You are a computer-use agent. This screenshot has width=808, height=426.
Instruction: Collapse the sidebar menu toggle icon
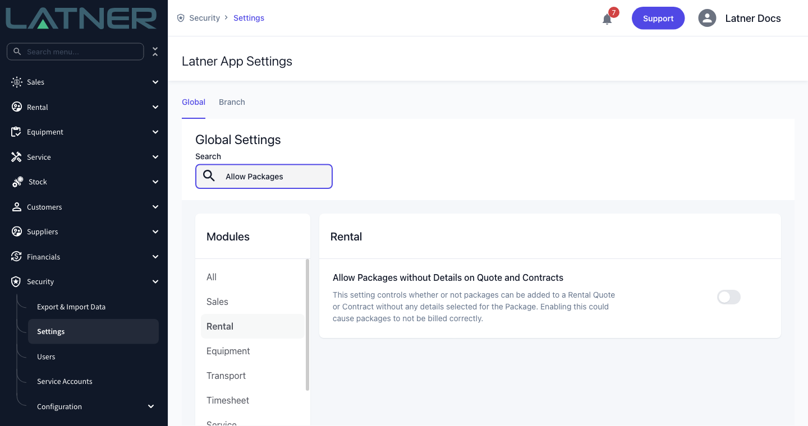tap(155, 52)
